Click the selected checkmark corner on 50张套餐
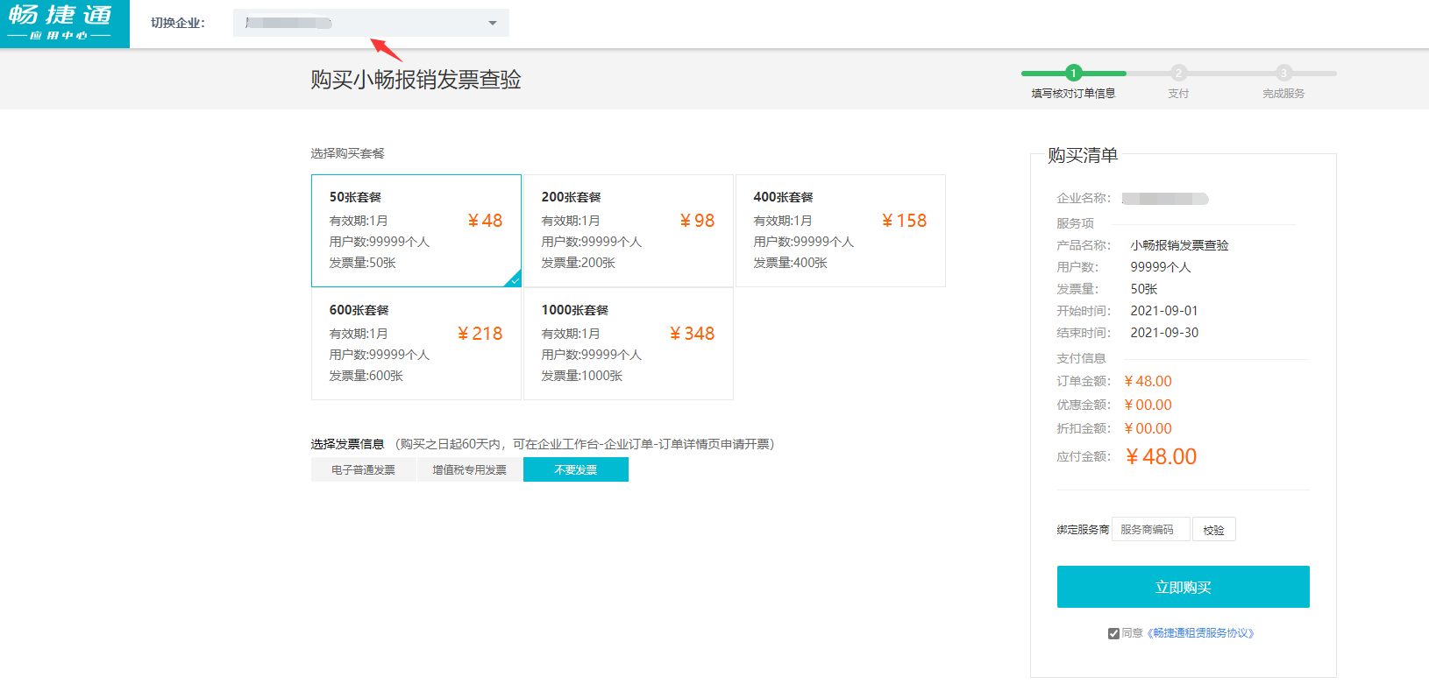This screenshot has height=691, width=1429. 515,280
